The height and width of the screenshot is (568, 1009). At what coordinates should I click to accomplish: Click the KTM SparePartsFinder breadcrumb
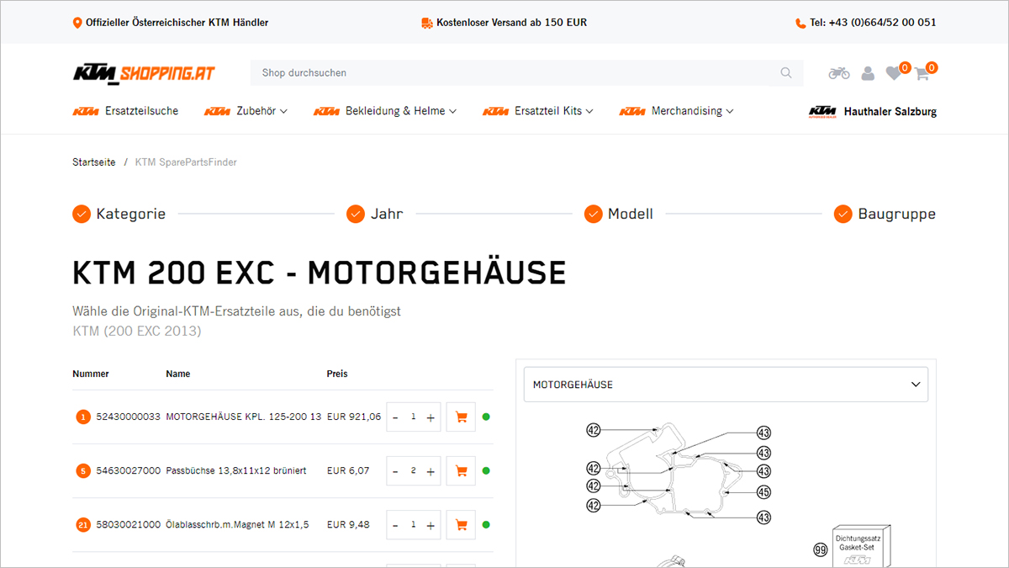pyautogui.click(x=186, y=162)
